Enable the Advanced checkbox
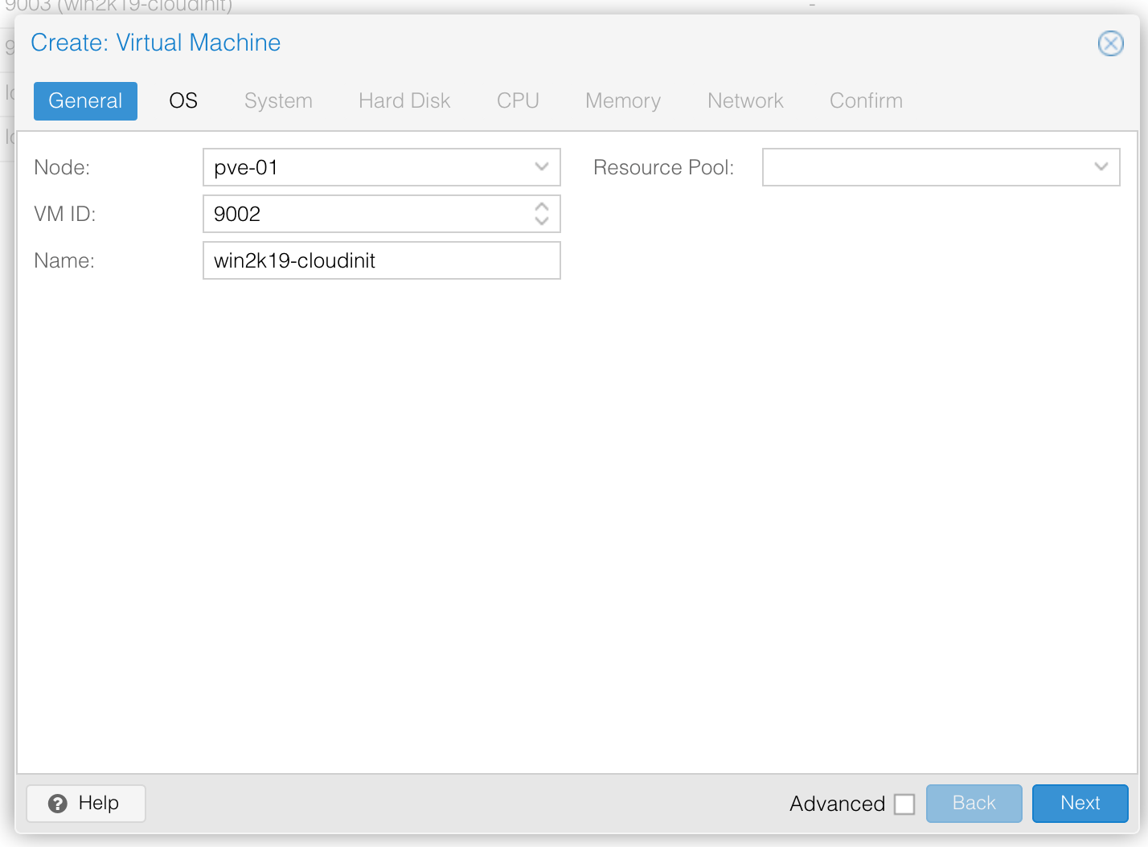The width and height of the screenshot is (1148, 847). tap(905, 804)
